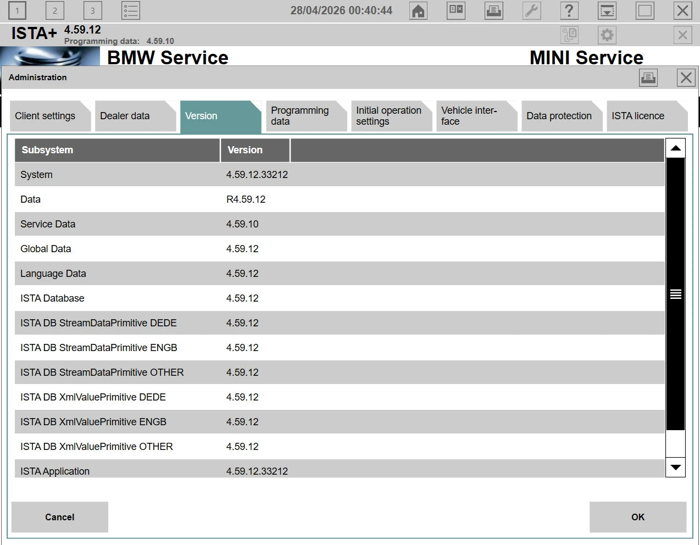This screenshot has width=700, height=545.
Task: Select ISTA DB StreamDataPrimitive ENGB row
Action: pyautogui.click(x=340, y=348)
